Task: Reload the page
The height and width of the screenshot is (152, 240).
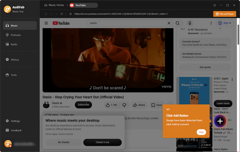Action: pyautogui.click(x=61, y=14)
